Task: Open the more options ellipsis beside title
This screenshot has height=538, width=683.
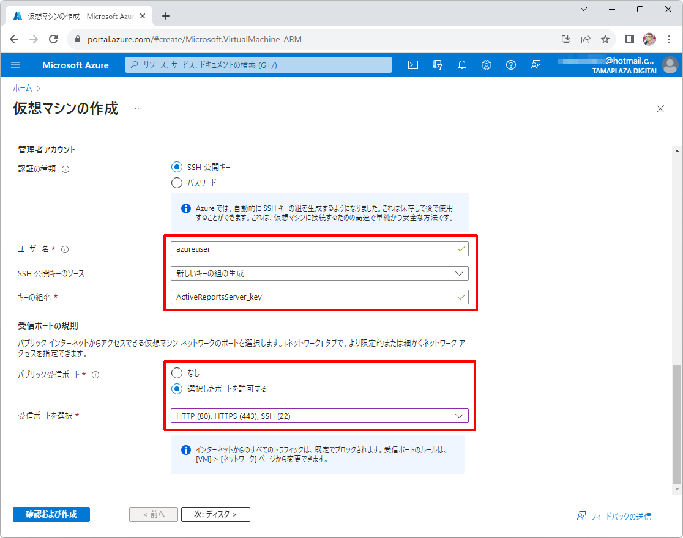Action: click(x=138, y=109)
